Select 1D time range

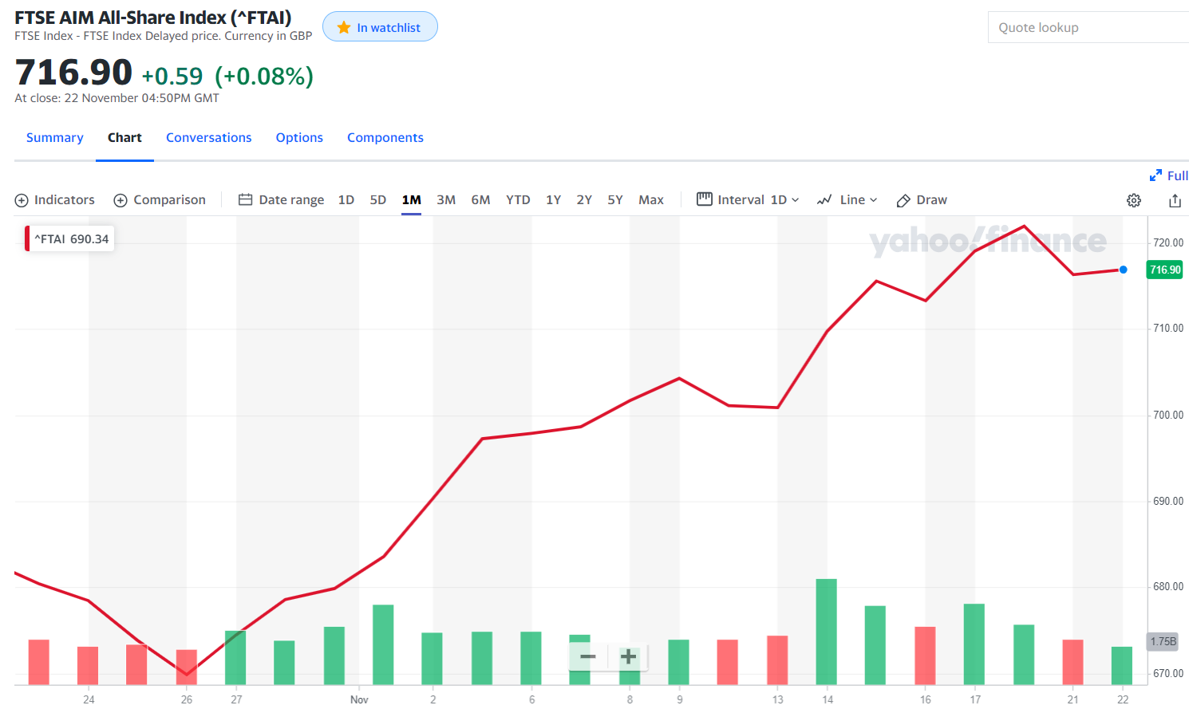(346, 200)
